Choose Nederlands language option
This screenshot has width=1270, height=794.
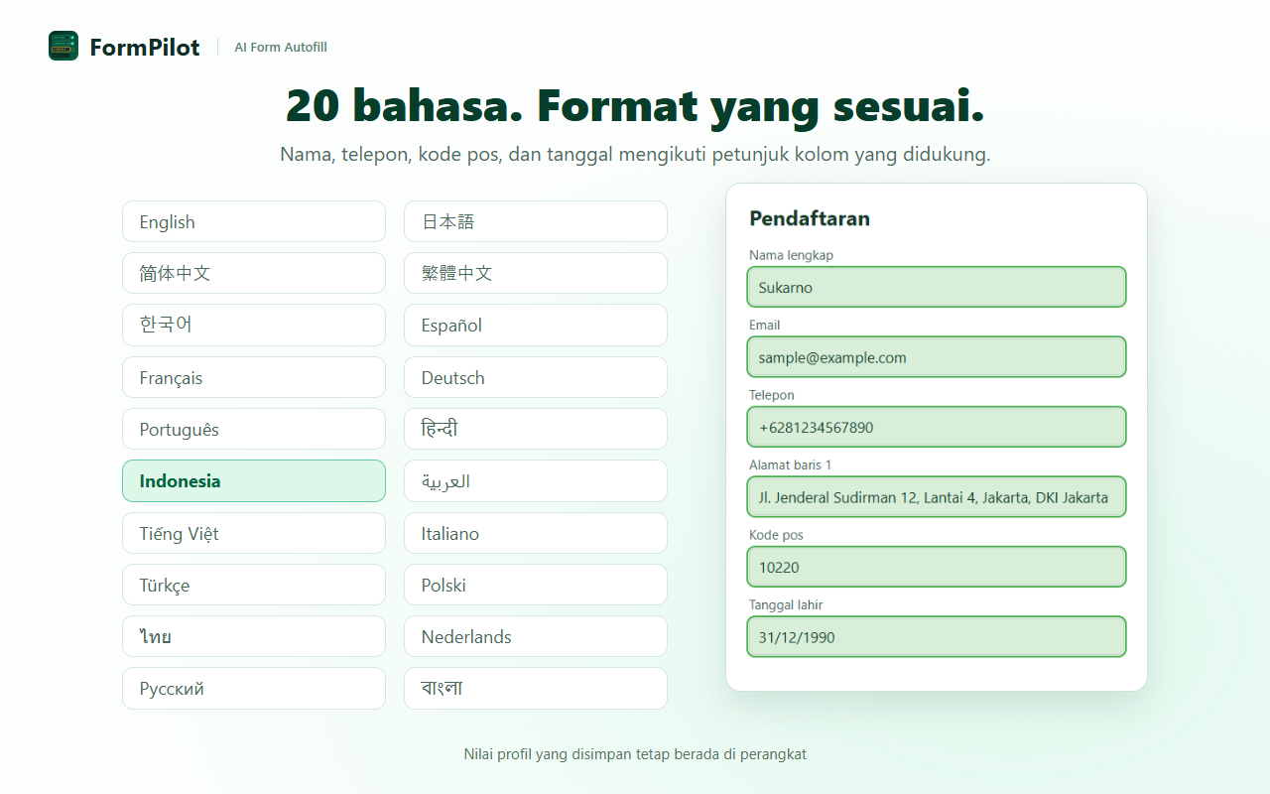point(536,636)
